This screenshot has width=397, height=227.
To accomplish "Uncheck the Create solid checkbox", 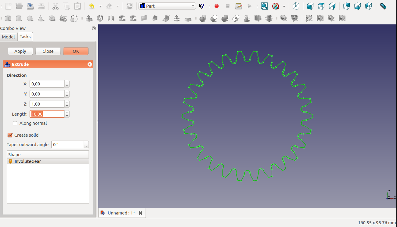I will tap(10, 135).
